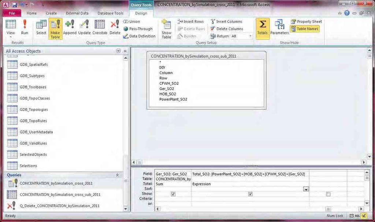Image resolution: width=375 pixels, height=222 pixels.
Task: Select query CONCENTRATION_bySimulation_cross_sub_2011
Action: coord(60,195)
